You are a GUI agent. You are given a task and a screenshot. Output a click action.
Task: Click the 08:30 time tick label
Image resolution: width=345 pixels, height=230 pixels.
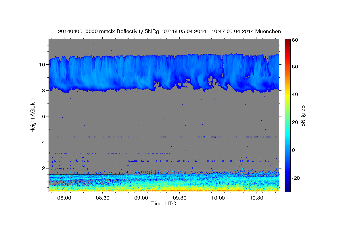coord(103,198)
